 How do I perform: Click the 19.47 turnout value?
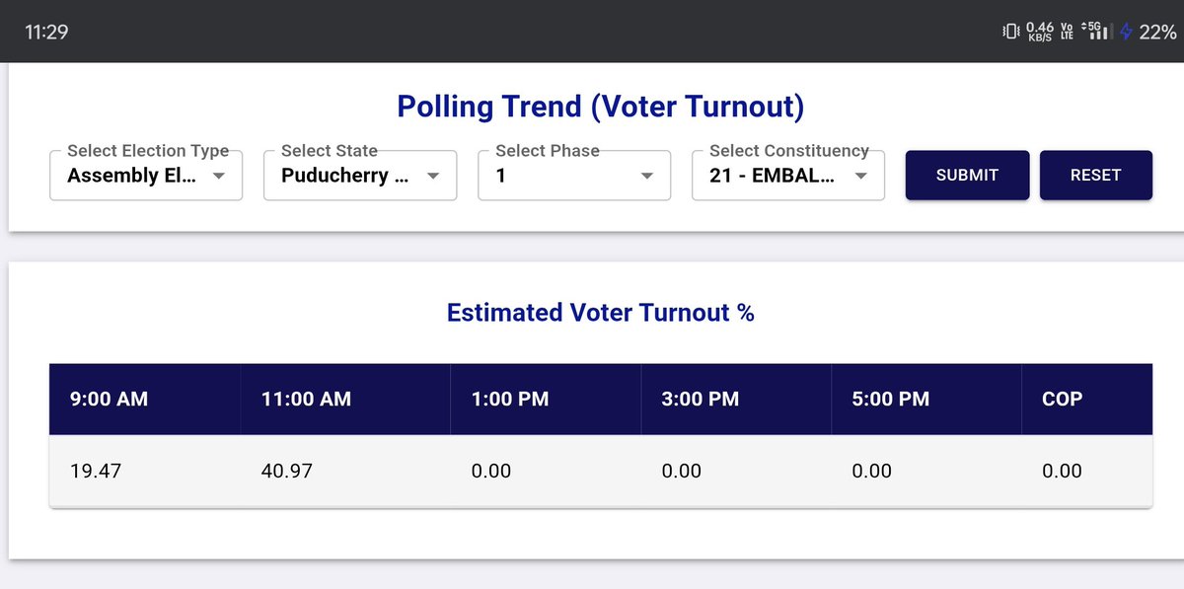pos(96,472)
